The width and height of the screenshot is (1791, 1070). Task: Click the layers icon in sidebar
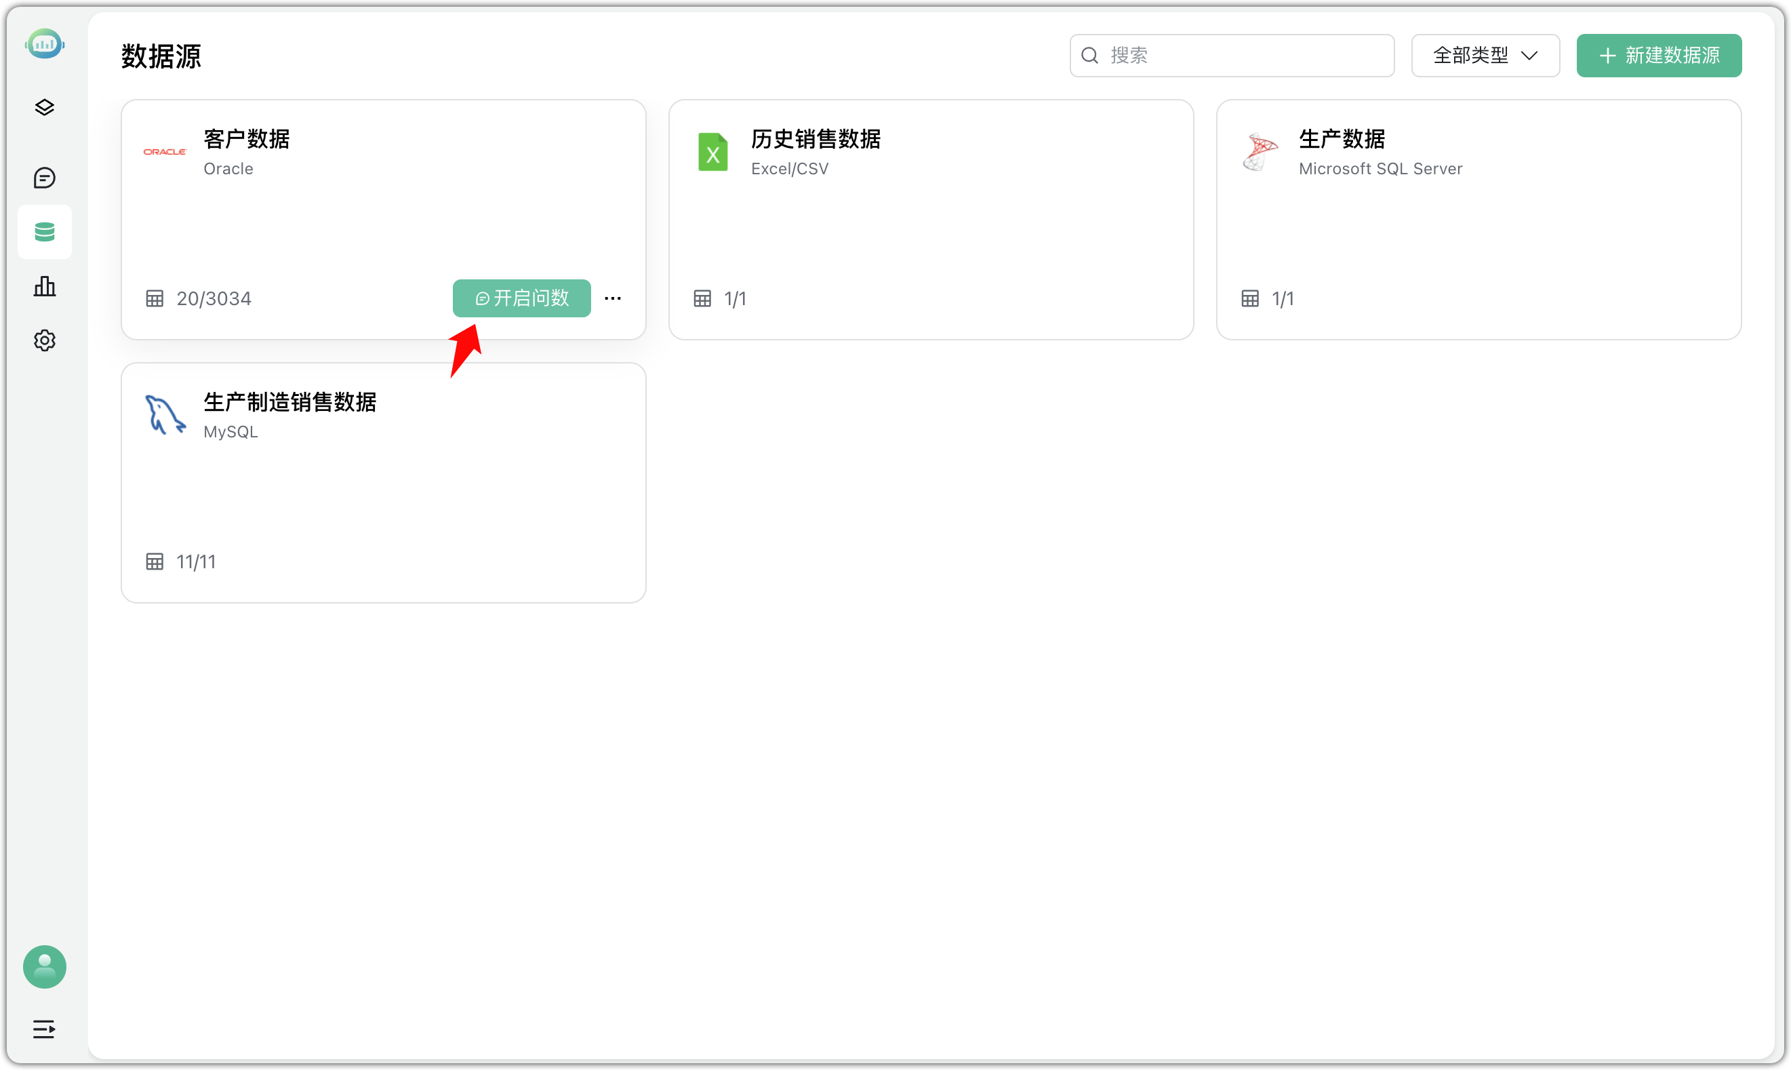[45, 106]
